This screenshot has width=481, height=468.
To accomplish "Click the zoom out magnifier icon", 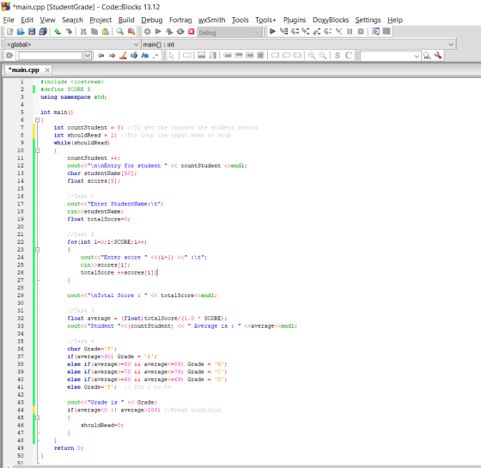I will [x=323, y=56].
